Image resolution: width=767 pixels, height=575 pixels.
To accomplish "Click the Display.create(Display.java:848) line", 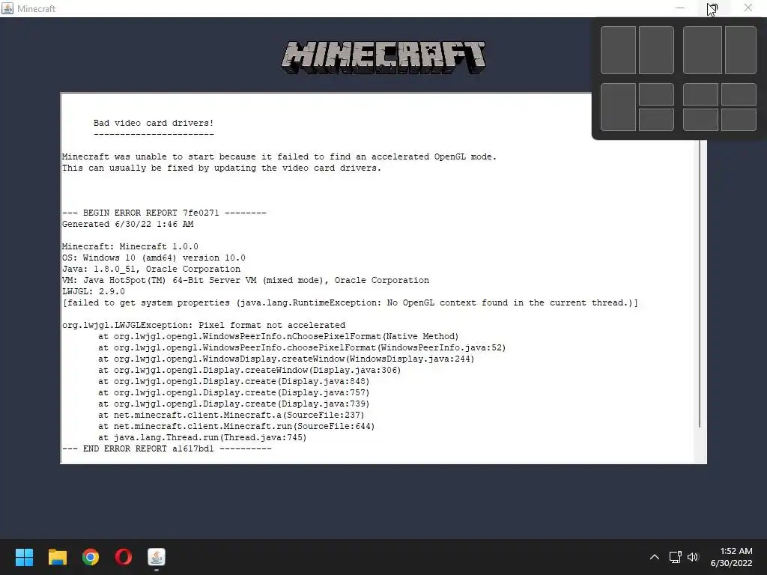I will click(234, 381).
